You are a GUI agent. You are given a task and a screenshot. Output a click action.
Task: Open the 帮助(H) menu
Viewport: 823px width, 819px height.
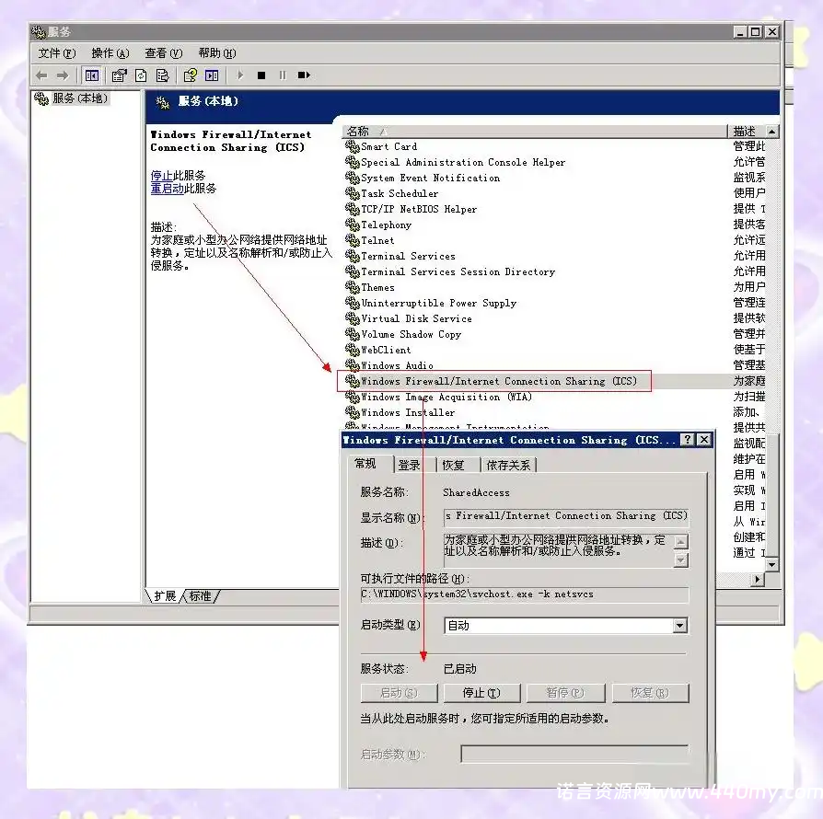[216, 53]
